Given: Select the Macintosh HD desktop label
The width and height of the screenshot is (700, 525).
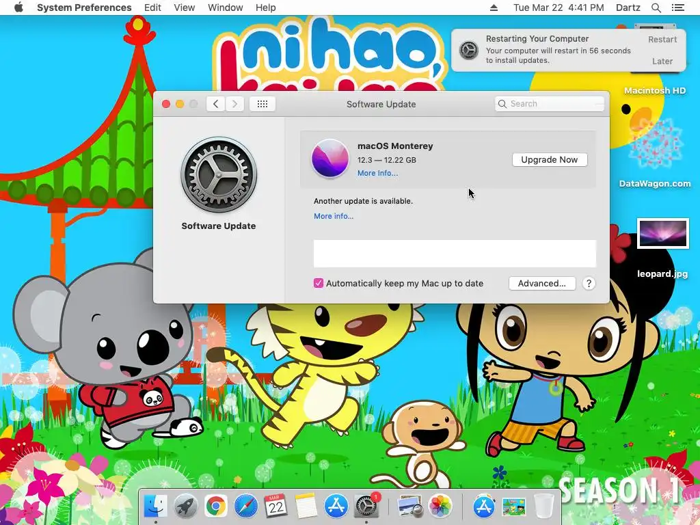Looking at the screenshot, I should [x=655, y=91].
